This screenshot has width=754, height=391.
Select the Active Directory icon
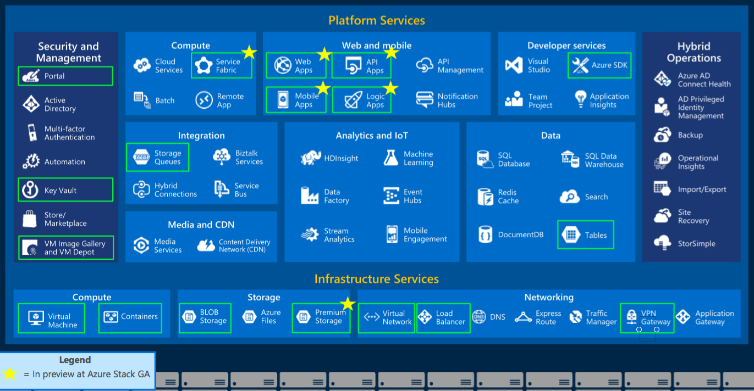[30, 104]
